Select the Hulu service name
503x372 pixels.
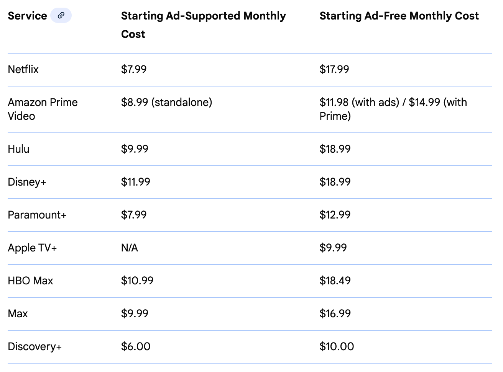[x=18, y=149]
